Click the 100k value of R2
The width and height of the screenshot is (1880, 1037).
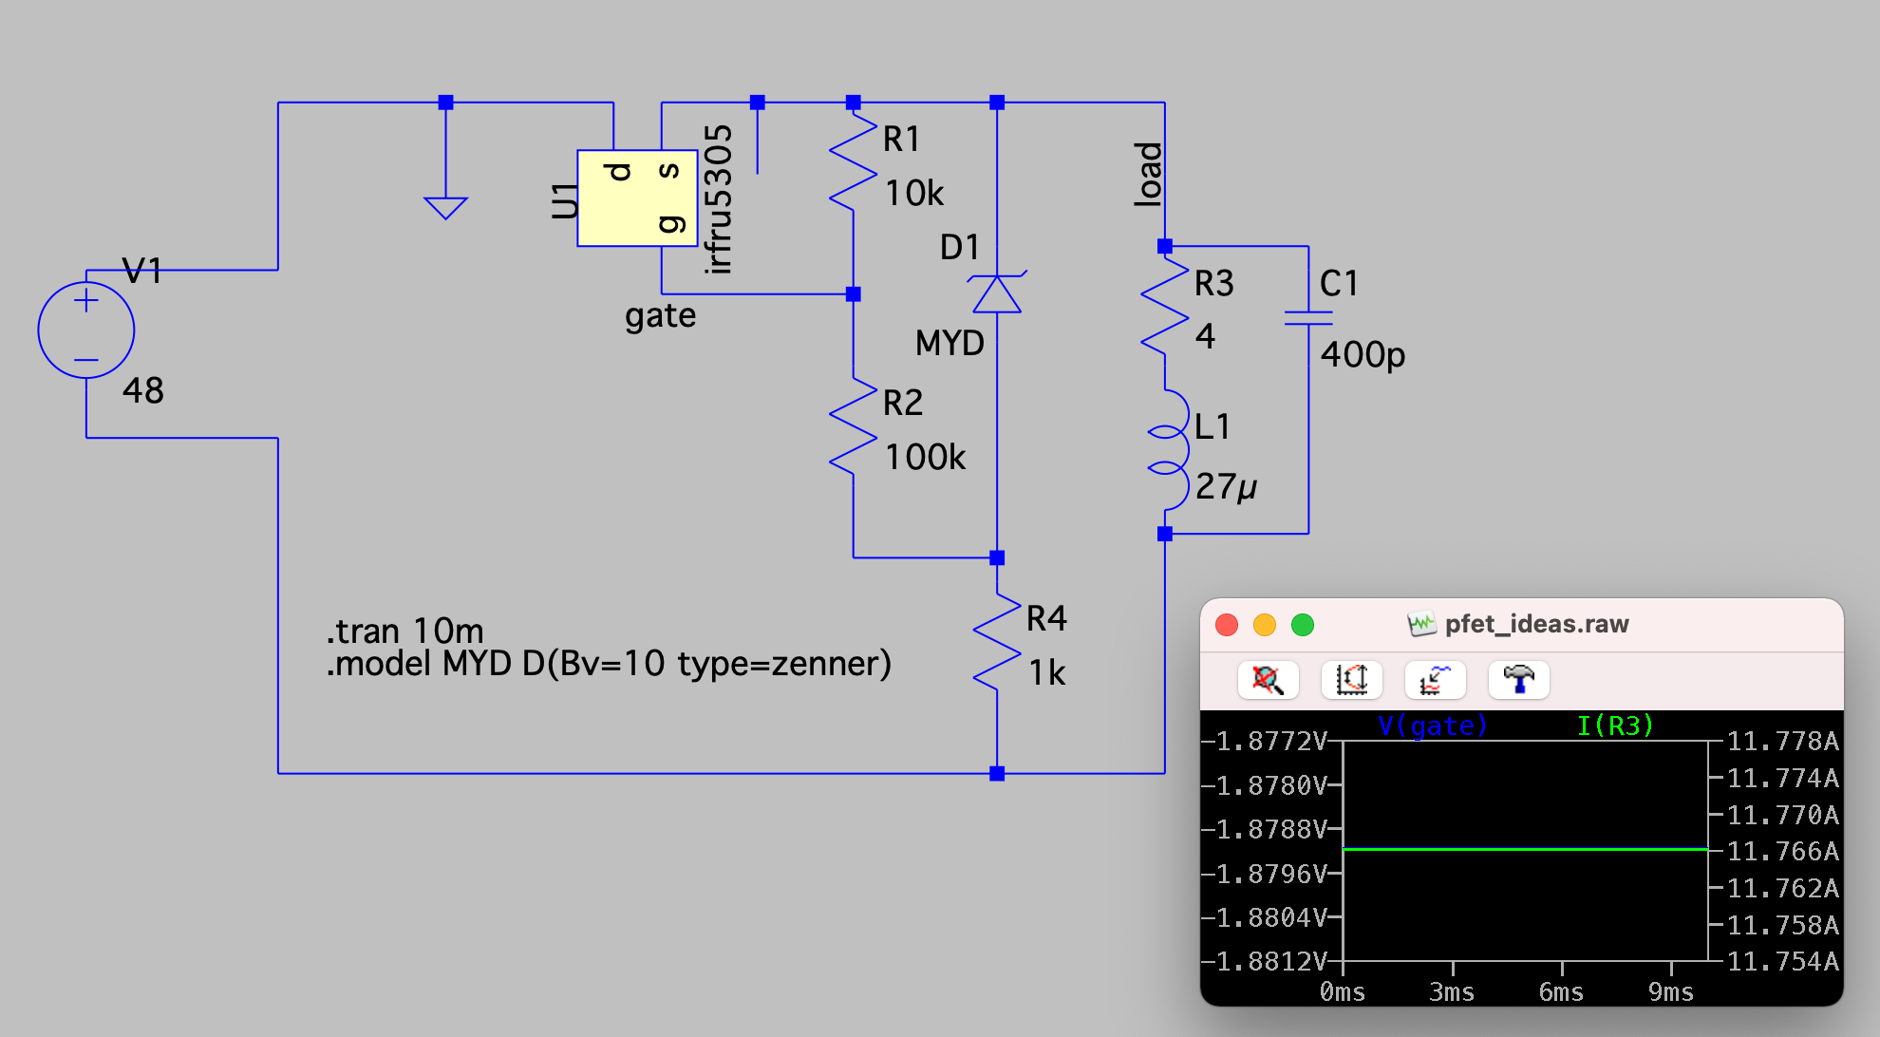[925, 458]
